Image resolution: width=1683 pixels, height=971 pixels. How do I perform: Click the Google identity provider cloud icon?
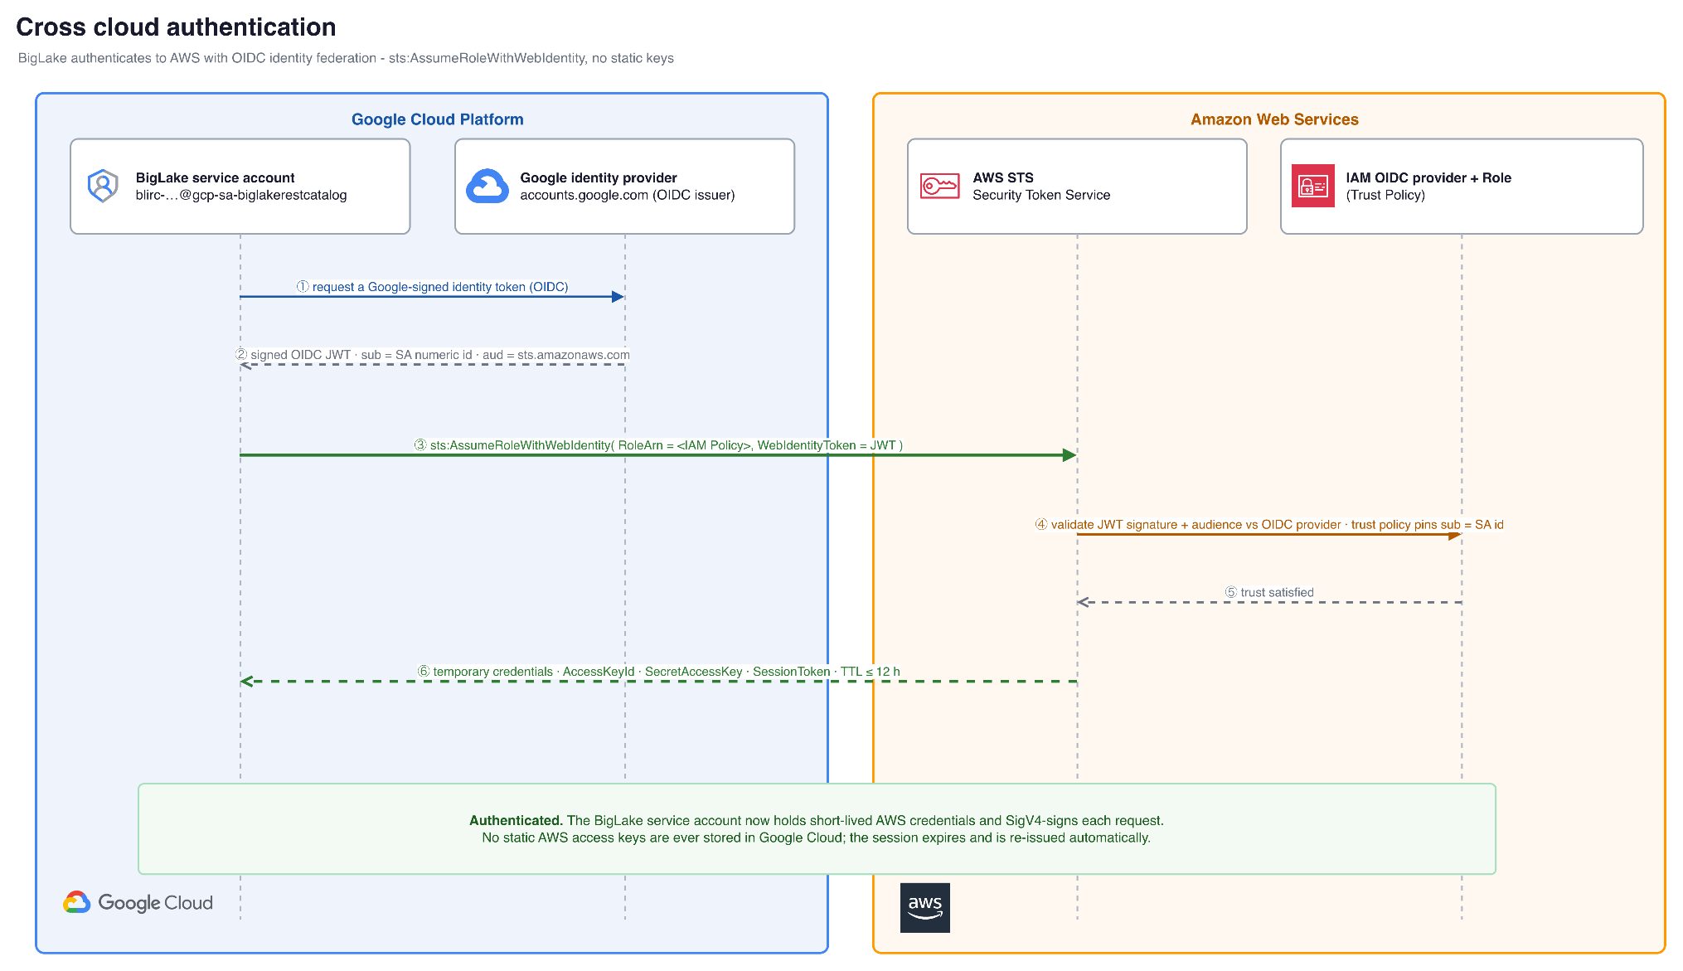click(x=487, y=186)
